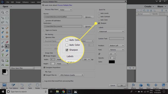Open the Watermark labels dropdown
Image resolution: width=168 pixels, height=94 pixels.
(x=111, y=31)
